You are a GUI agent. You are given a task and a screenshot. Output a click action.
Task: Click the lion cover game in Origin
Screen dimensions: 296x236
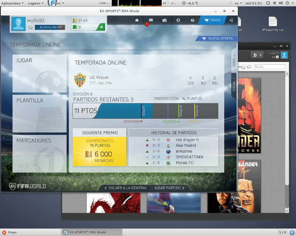234,187
